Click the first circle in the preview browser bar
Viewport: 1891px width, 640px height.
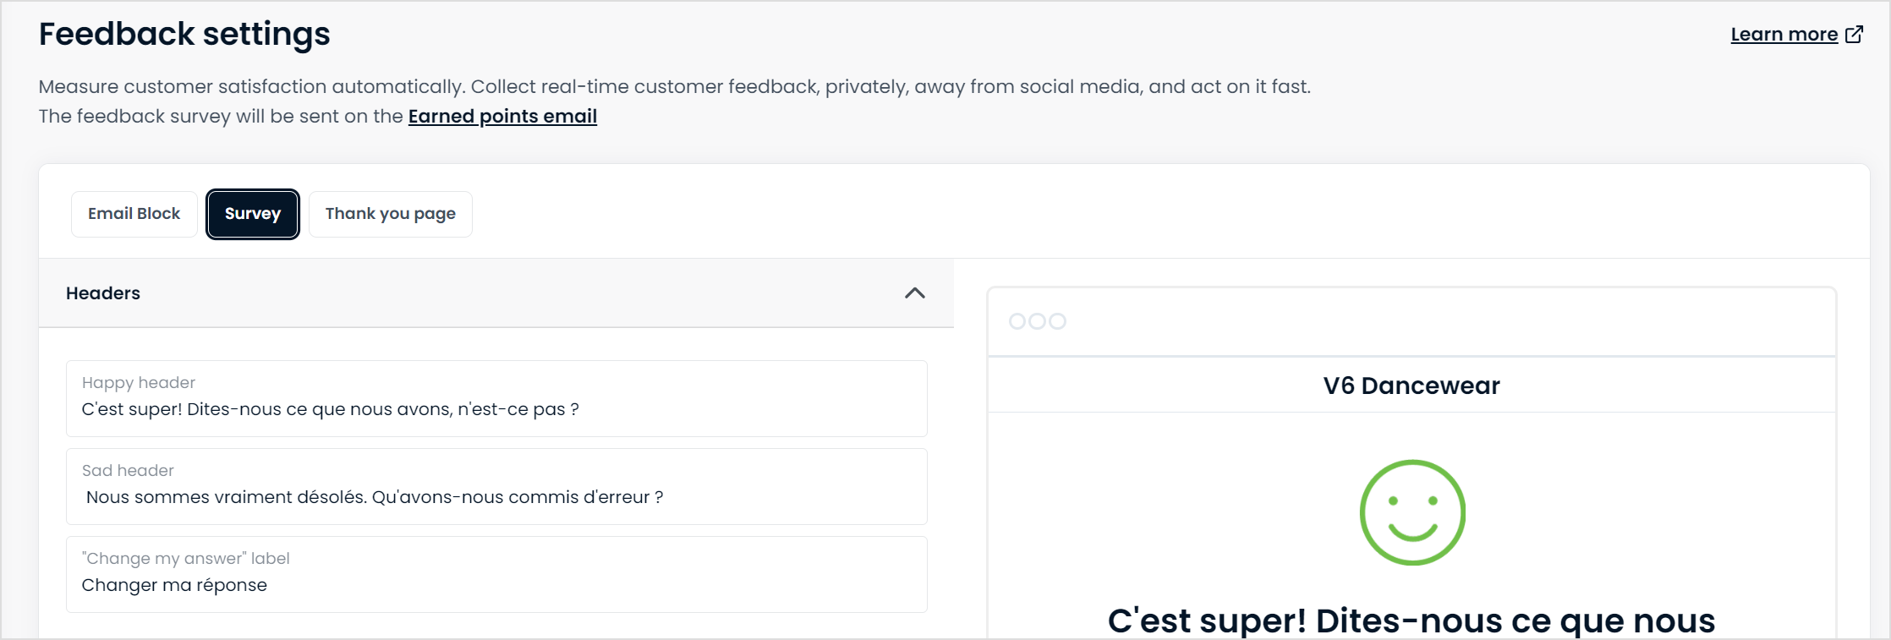(1017, 321)
